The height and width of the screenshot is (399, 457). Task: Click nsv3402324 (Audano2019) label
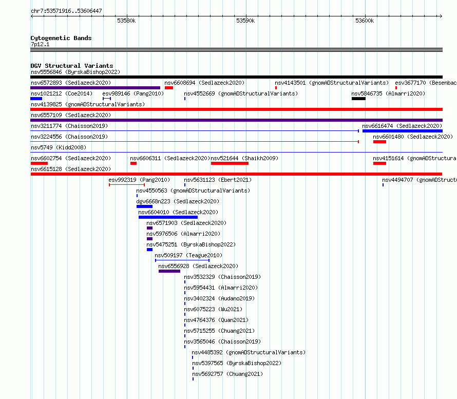pyautogui.click(x=219, y=298)
